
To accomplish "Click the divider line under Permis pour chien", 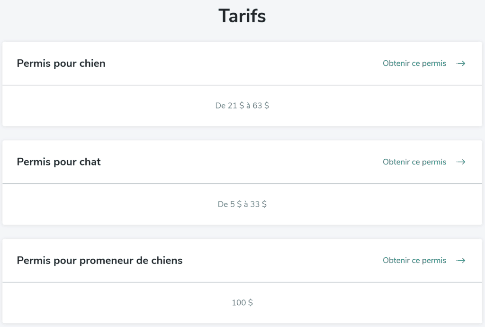I will point(242,85).
